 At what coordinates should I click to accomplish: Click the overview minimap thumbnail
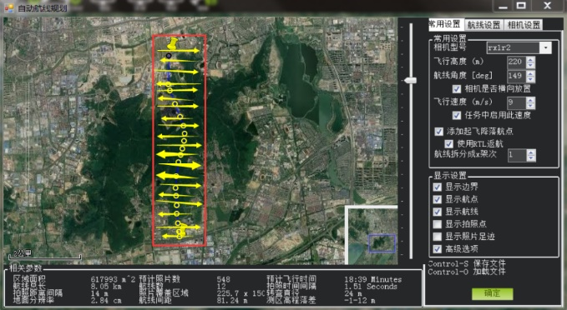(372, 235)
